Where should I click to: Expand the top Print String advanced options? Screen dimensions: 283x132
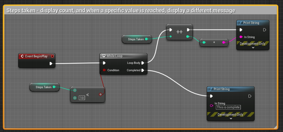pyautogui.click(x=253, y=48)
